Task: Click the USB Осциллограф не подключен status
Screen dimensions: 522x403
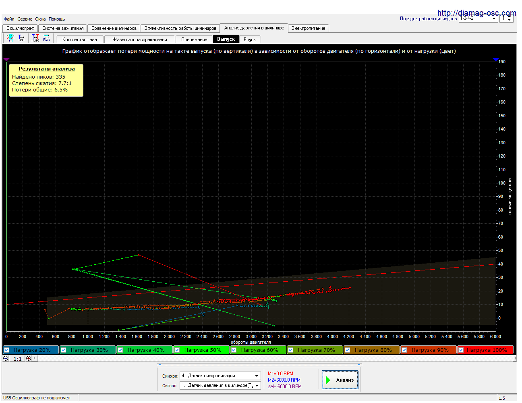Action: point(37,398)
